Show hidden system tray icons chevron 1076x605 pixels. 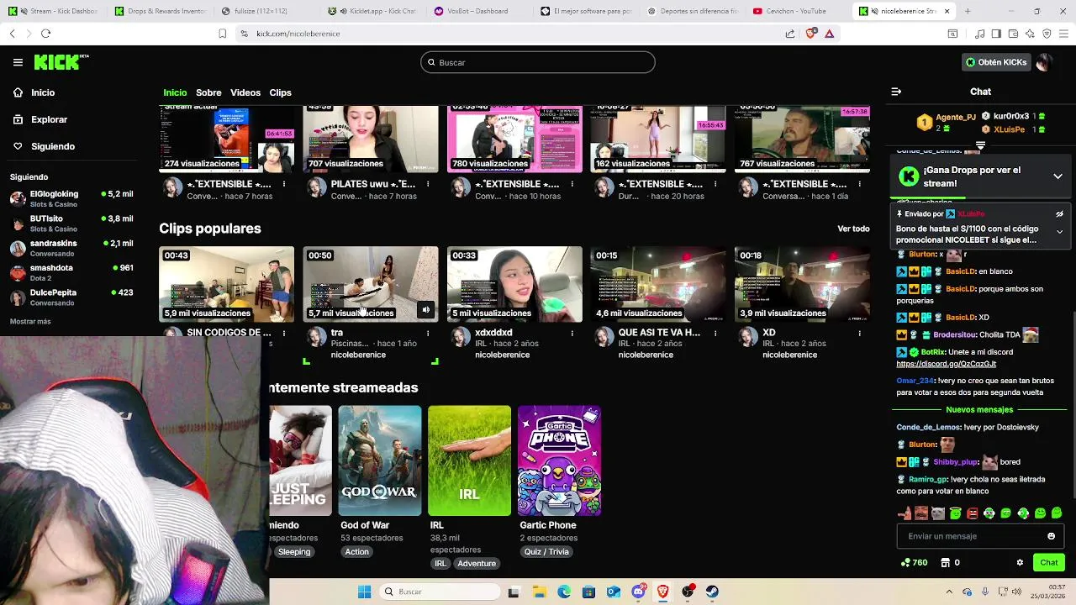pyautogui.click(x=949, y=592)
